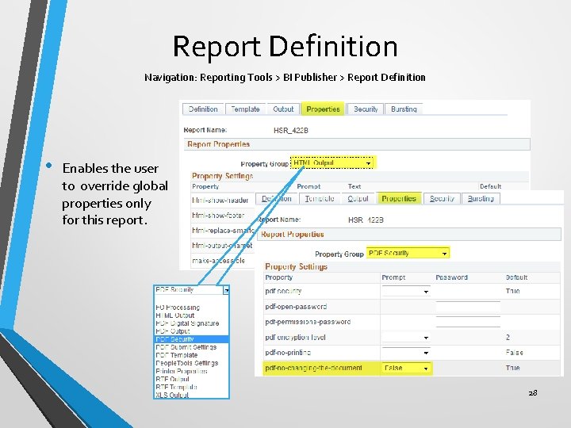Open the Output tab on the PDF Security page
The width and height of the screenshot is (571, 428).
coord(358,199)
